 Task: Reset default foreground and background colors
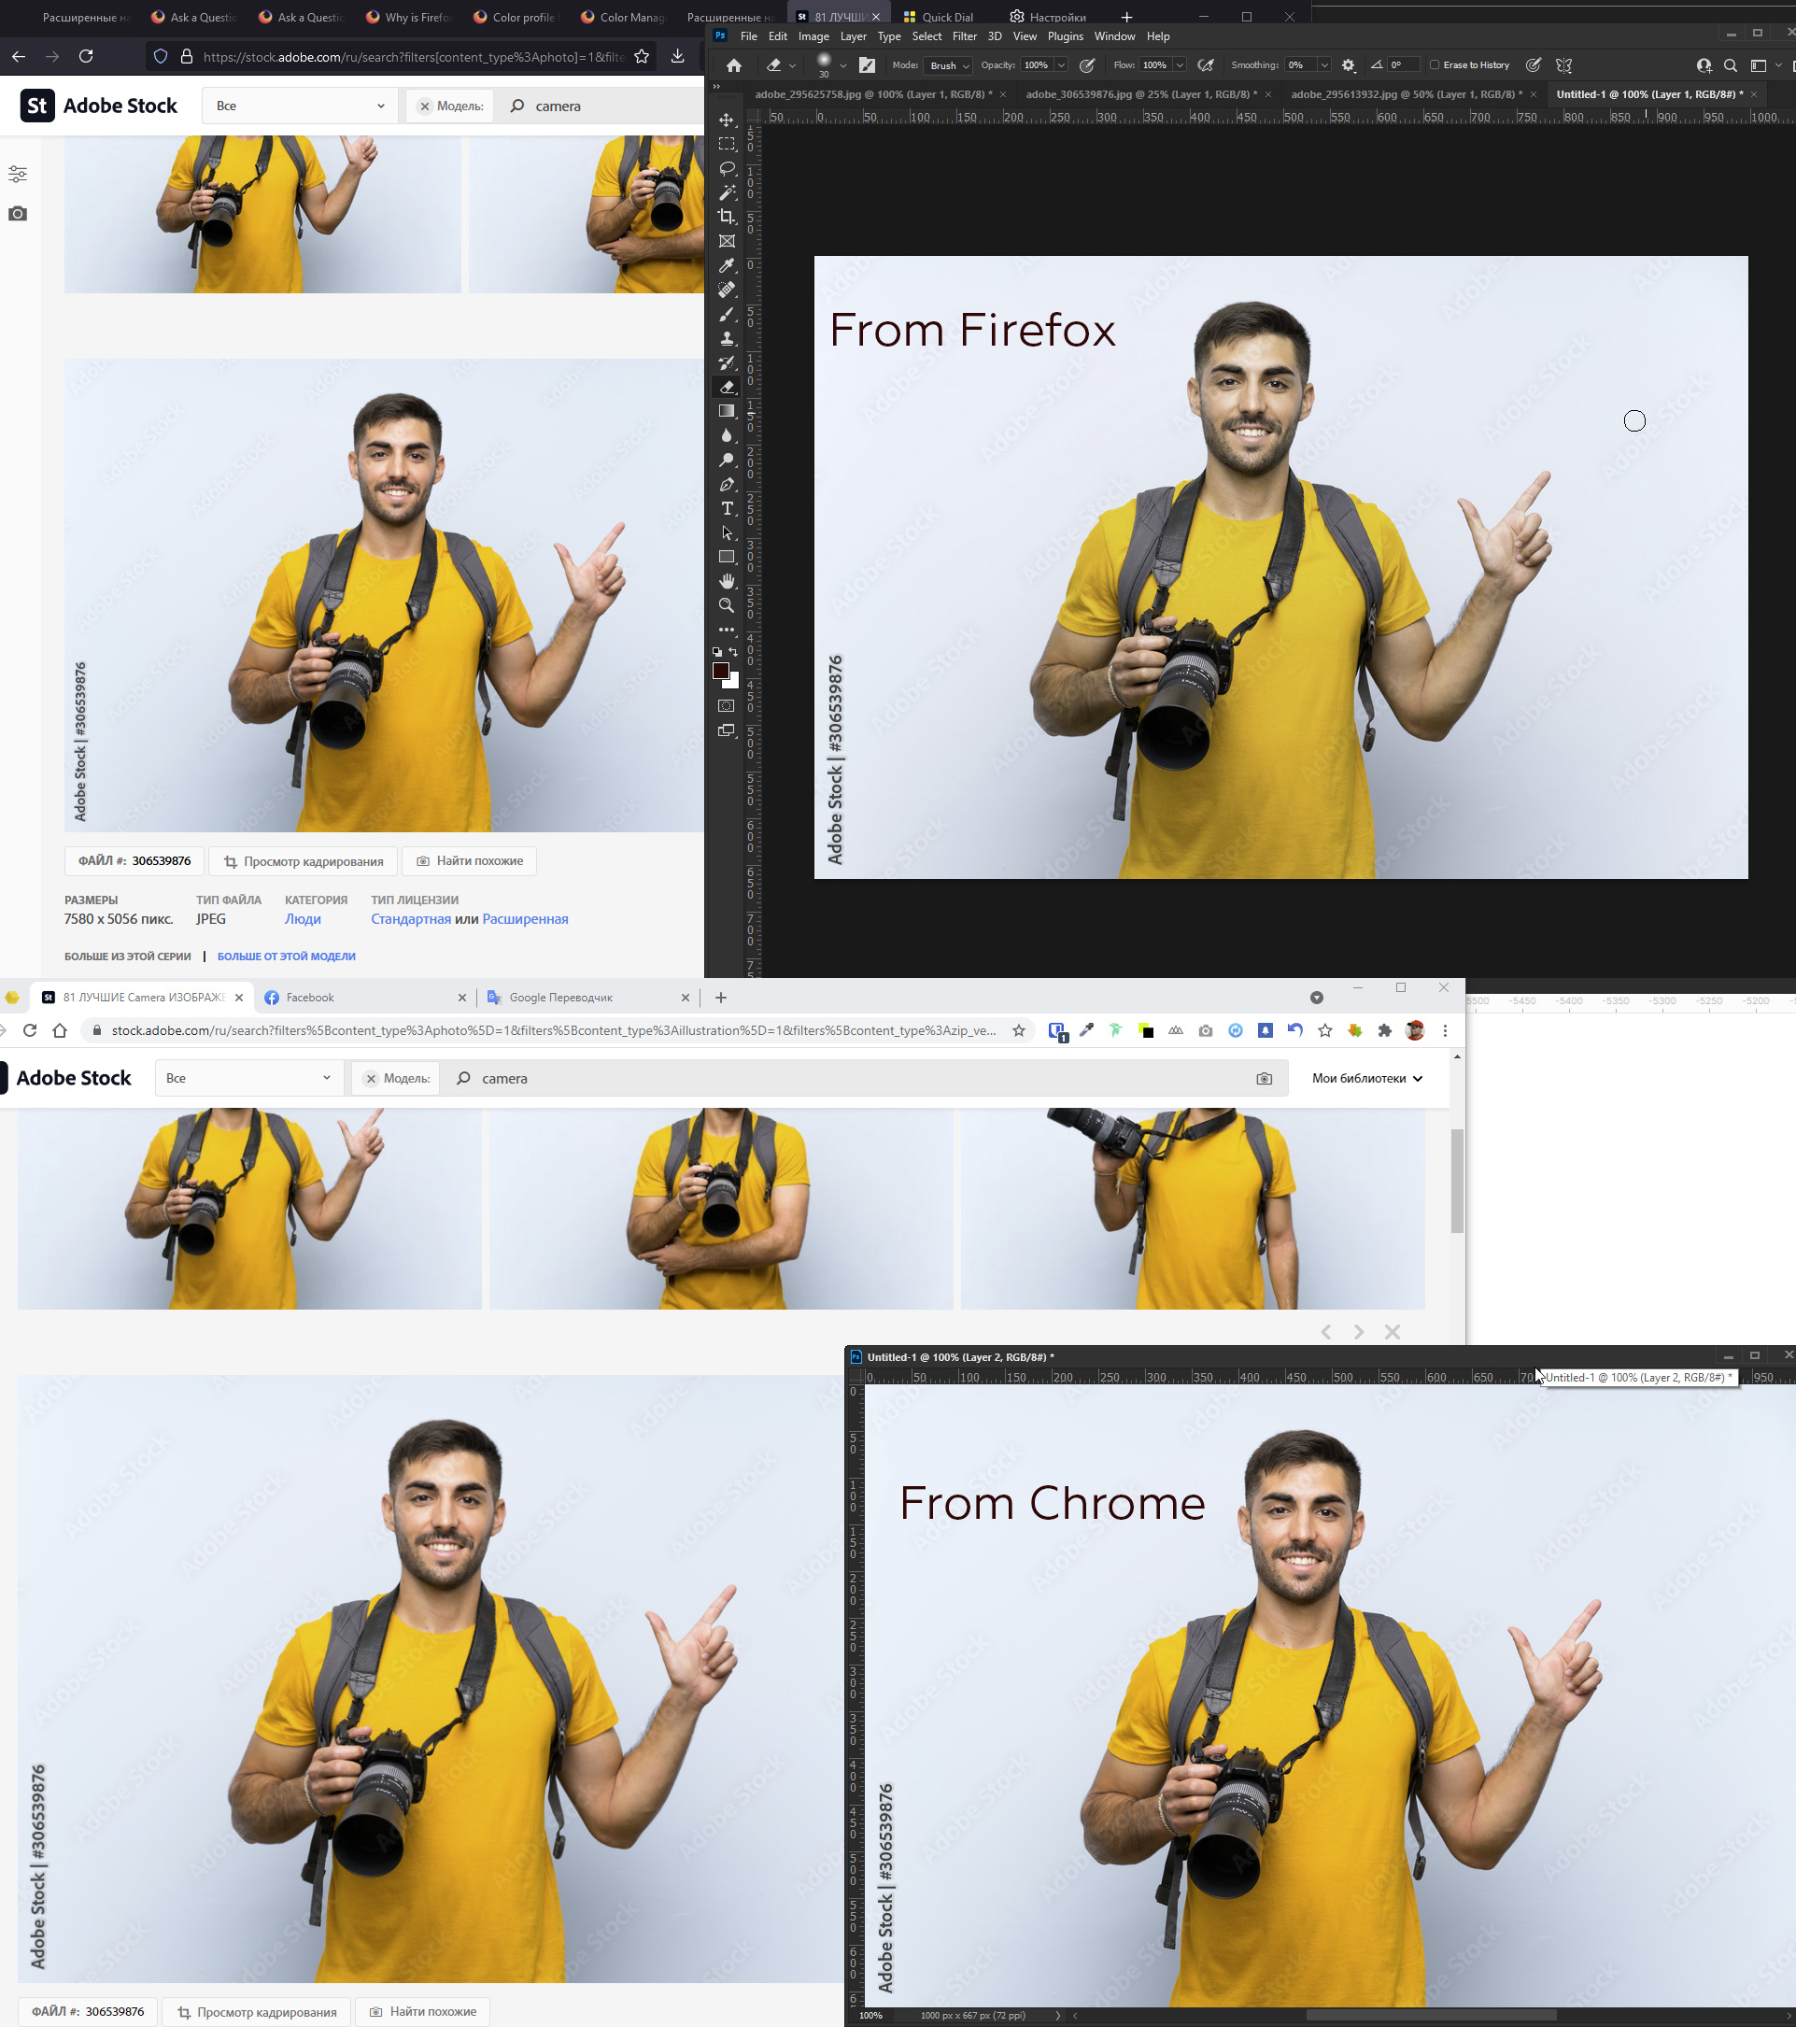(x=717, y=652)
